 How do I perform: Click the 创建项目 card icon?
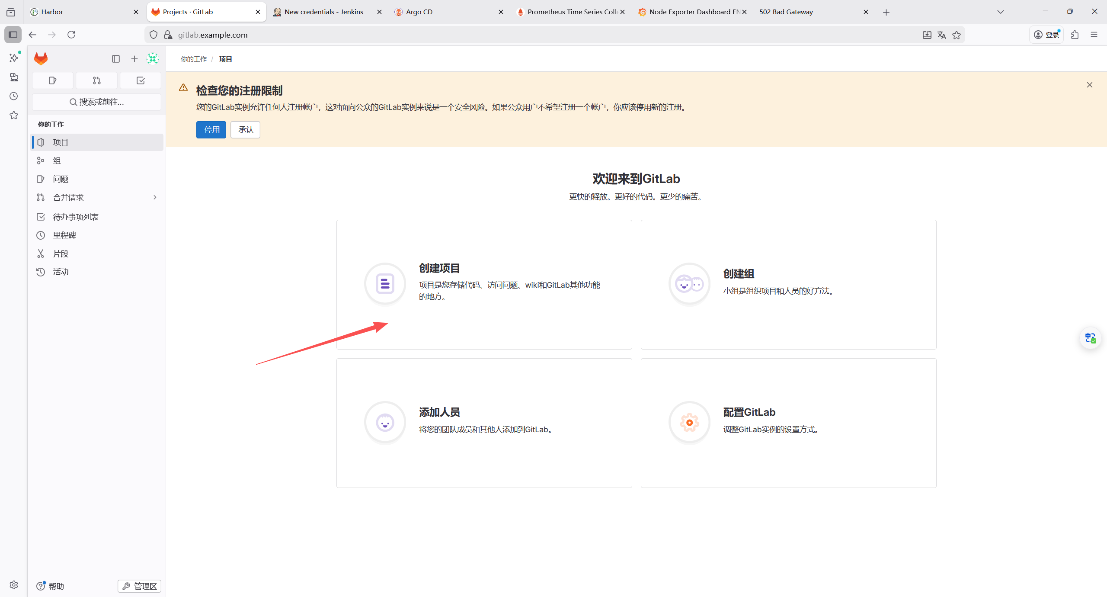tap(385, 284)
